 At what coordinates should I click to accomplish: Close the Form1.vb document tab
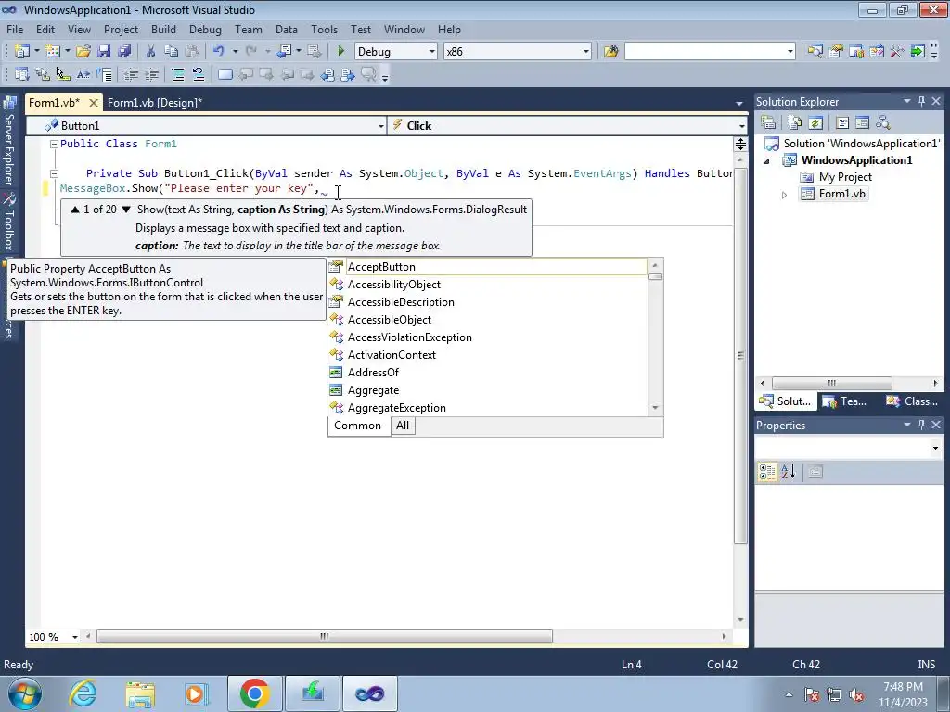[94, 103]
